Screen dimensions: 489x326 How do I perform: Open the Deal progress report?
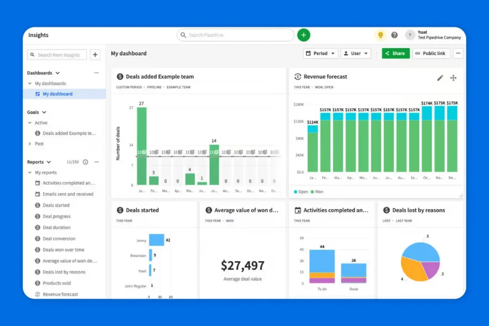[x=53, y=216]
